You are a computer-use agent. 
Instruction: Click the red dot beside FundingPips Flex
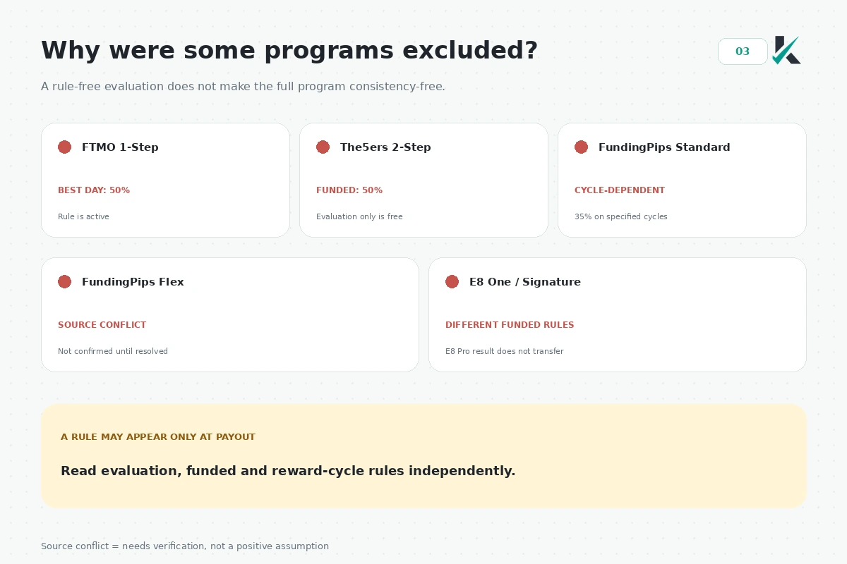[x=64, y=282]
